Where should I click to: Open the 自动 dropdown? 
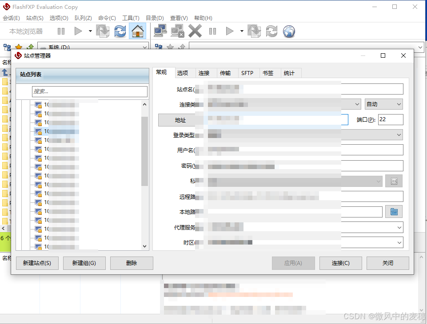[384, 104]
